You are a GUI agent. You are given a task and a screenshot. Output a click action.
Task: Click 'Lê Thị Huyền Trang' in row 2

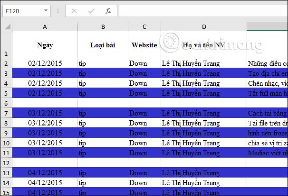(x=204, y=63)
